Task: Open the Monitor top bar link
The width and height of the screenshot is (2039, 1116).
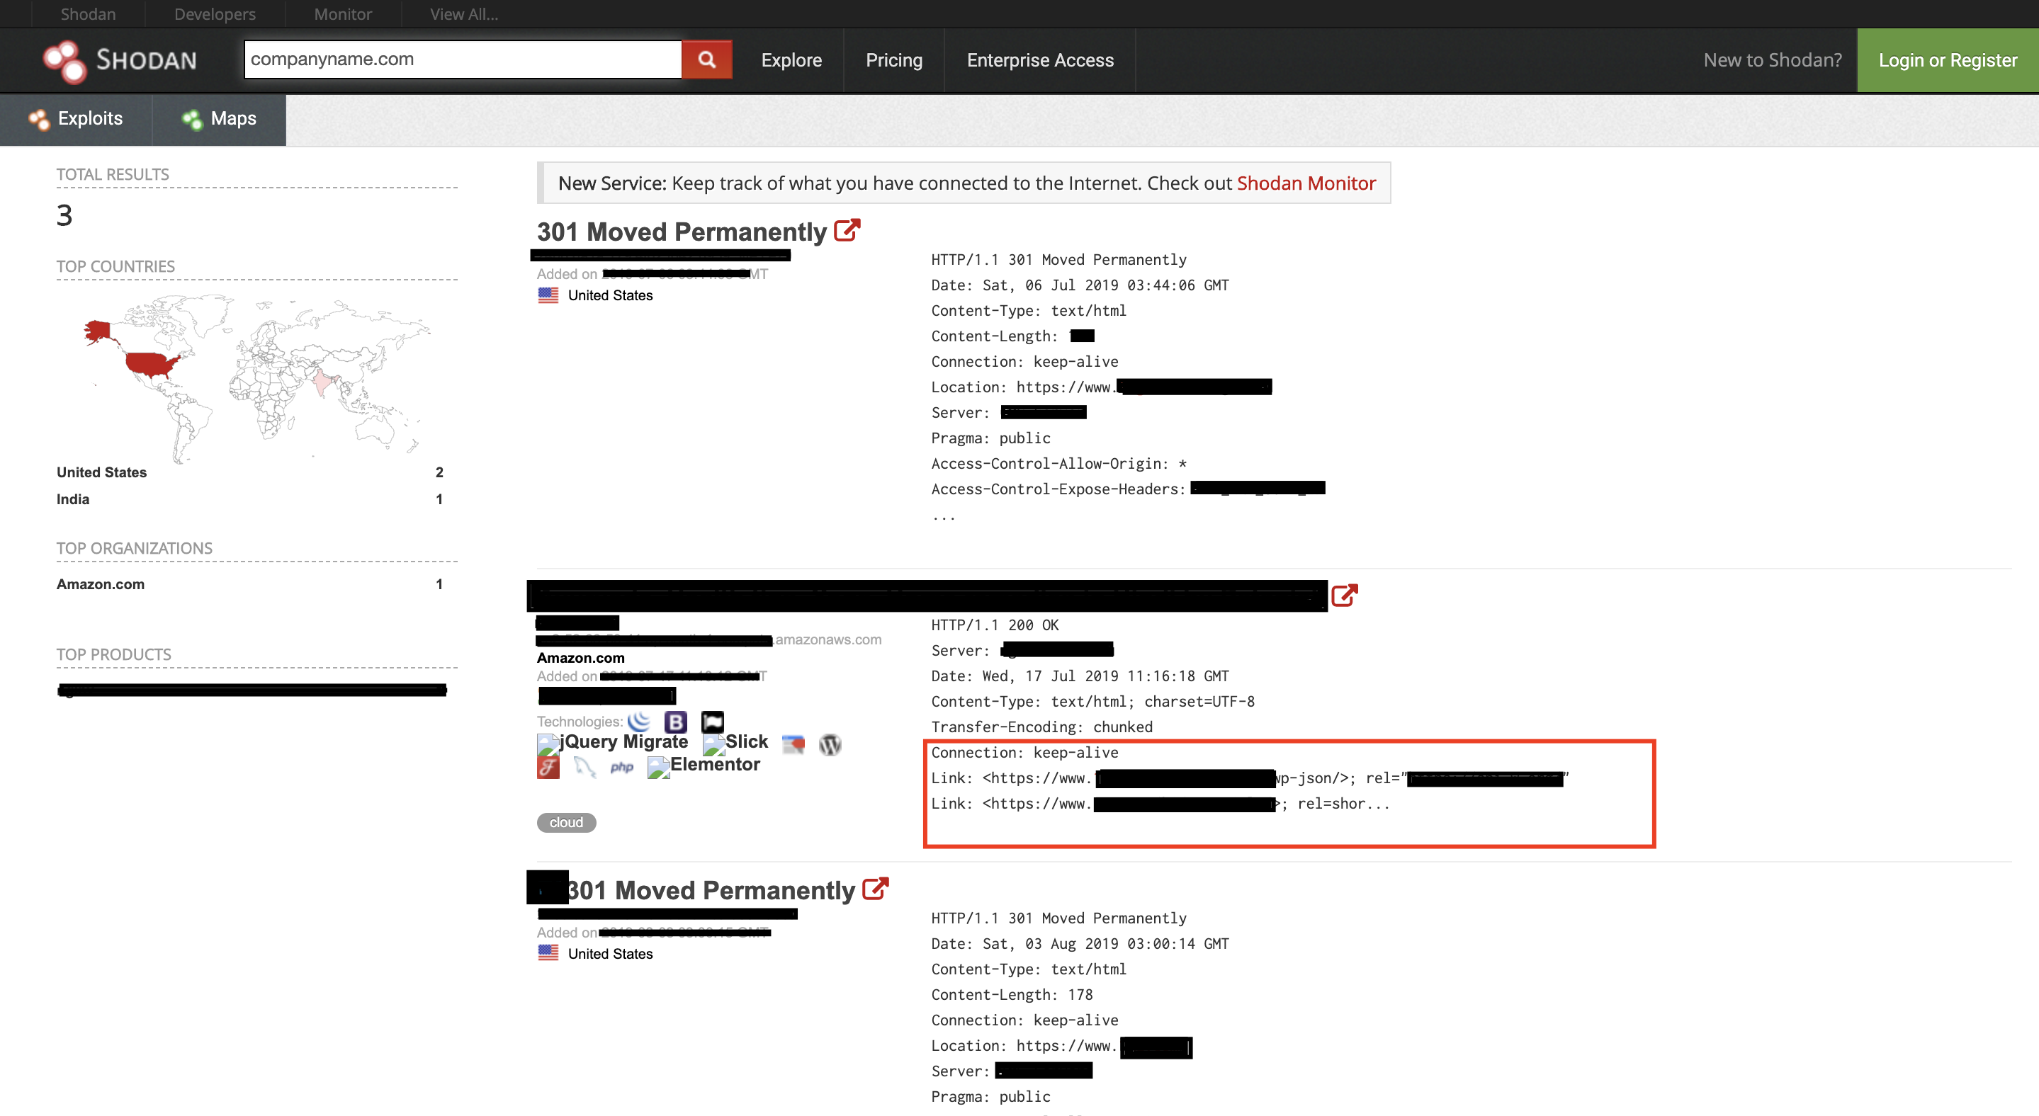Action: 343,13
